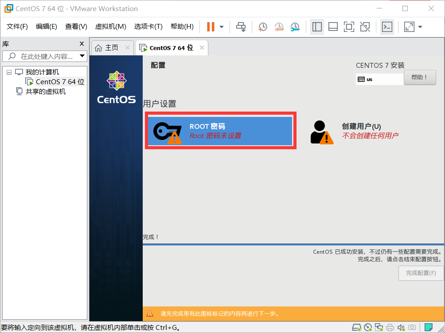
Task: Open the stretch display options dropdown arrow
Action: pos(420,27)
